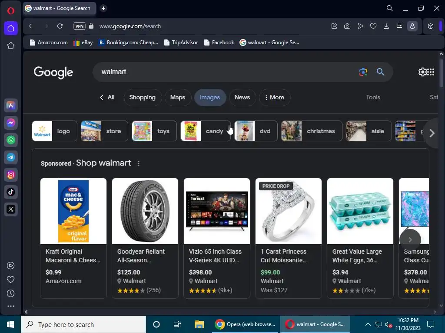Open the Player icon in the sidebar
The image size is (445, 333).
pyautogui.click(x=10, y=266)
